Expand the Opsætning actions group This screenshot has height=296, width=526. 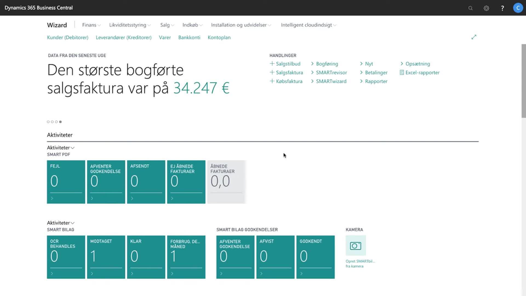coord(415,64)
